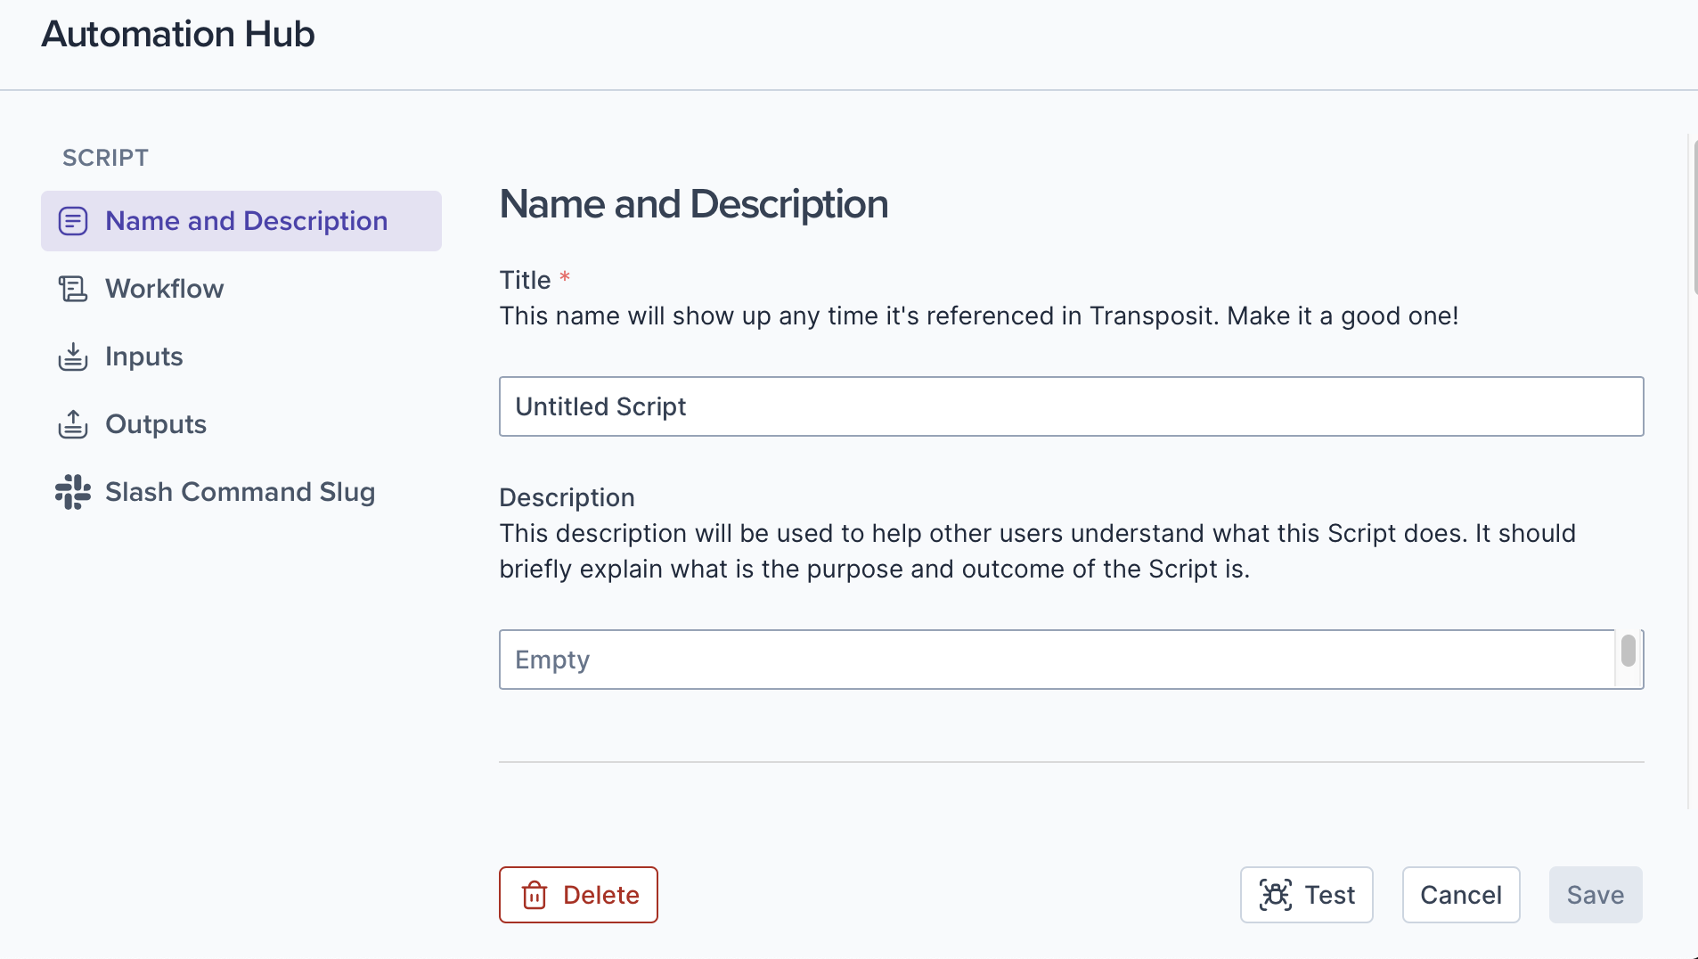Image resolution: width=1698 pixels, height=959 pixels.
Task: Click the bug icon on Test button
Action: [1276, 895]
